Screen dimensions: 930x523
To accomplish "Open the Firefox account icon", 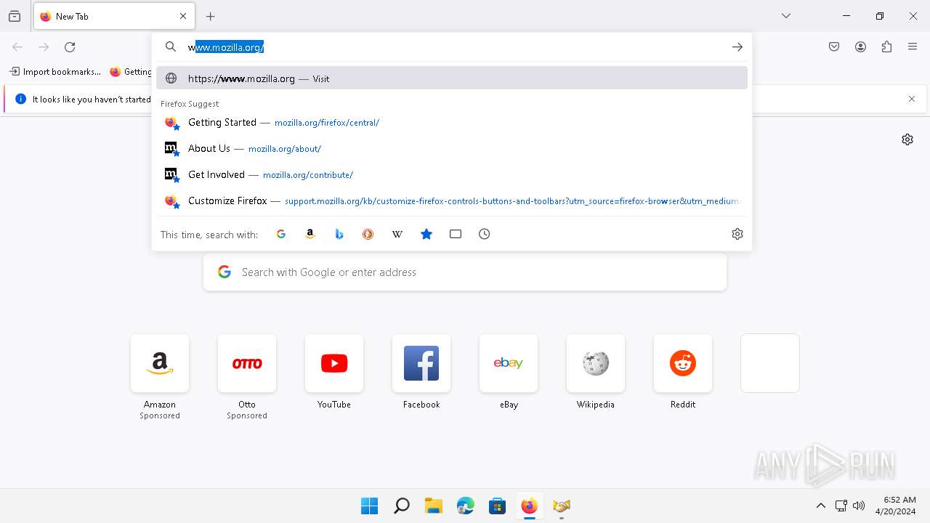I will (x=860, y=47).
